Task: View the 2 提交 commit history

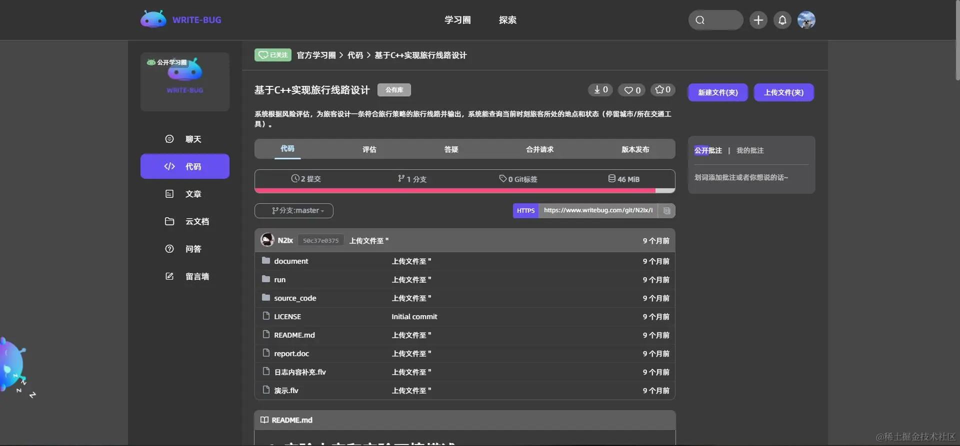Action: tap(306, 179)
